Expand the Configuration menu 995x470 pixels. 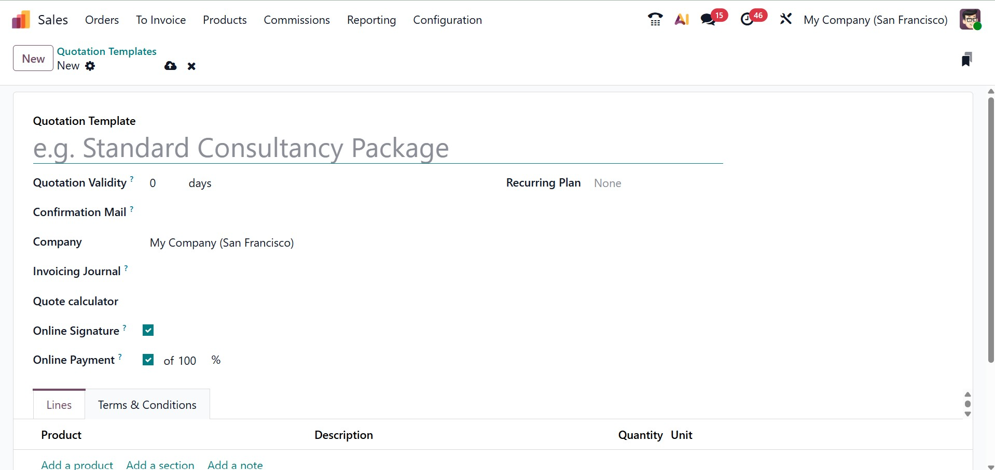[x=447, y=20]
